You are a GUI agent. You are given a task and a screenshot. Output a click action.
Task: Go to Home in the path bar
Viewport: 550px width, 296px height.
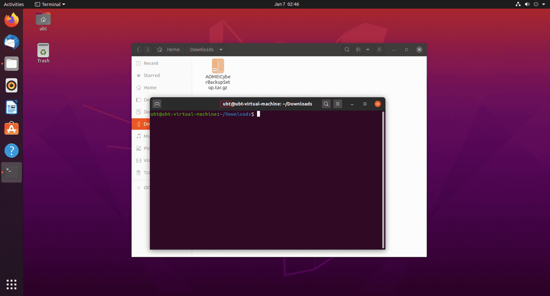click(169, 49)
